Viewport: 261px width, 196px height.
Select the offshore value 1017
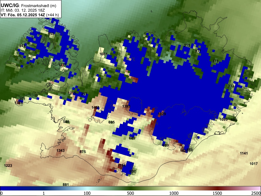click(x=254, y=164)
